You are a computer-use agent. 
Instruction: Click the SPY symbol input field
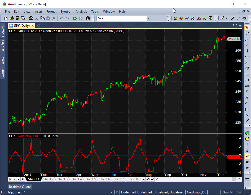tap(122, 18)
